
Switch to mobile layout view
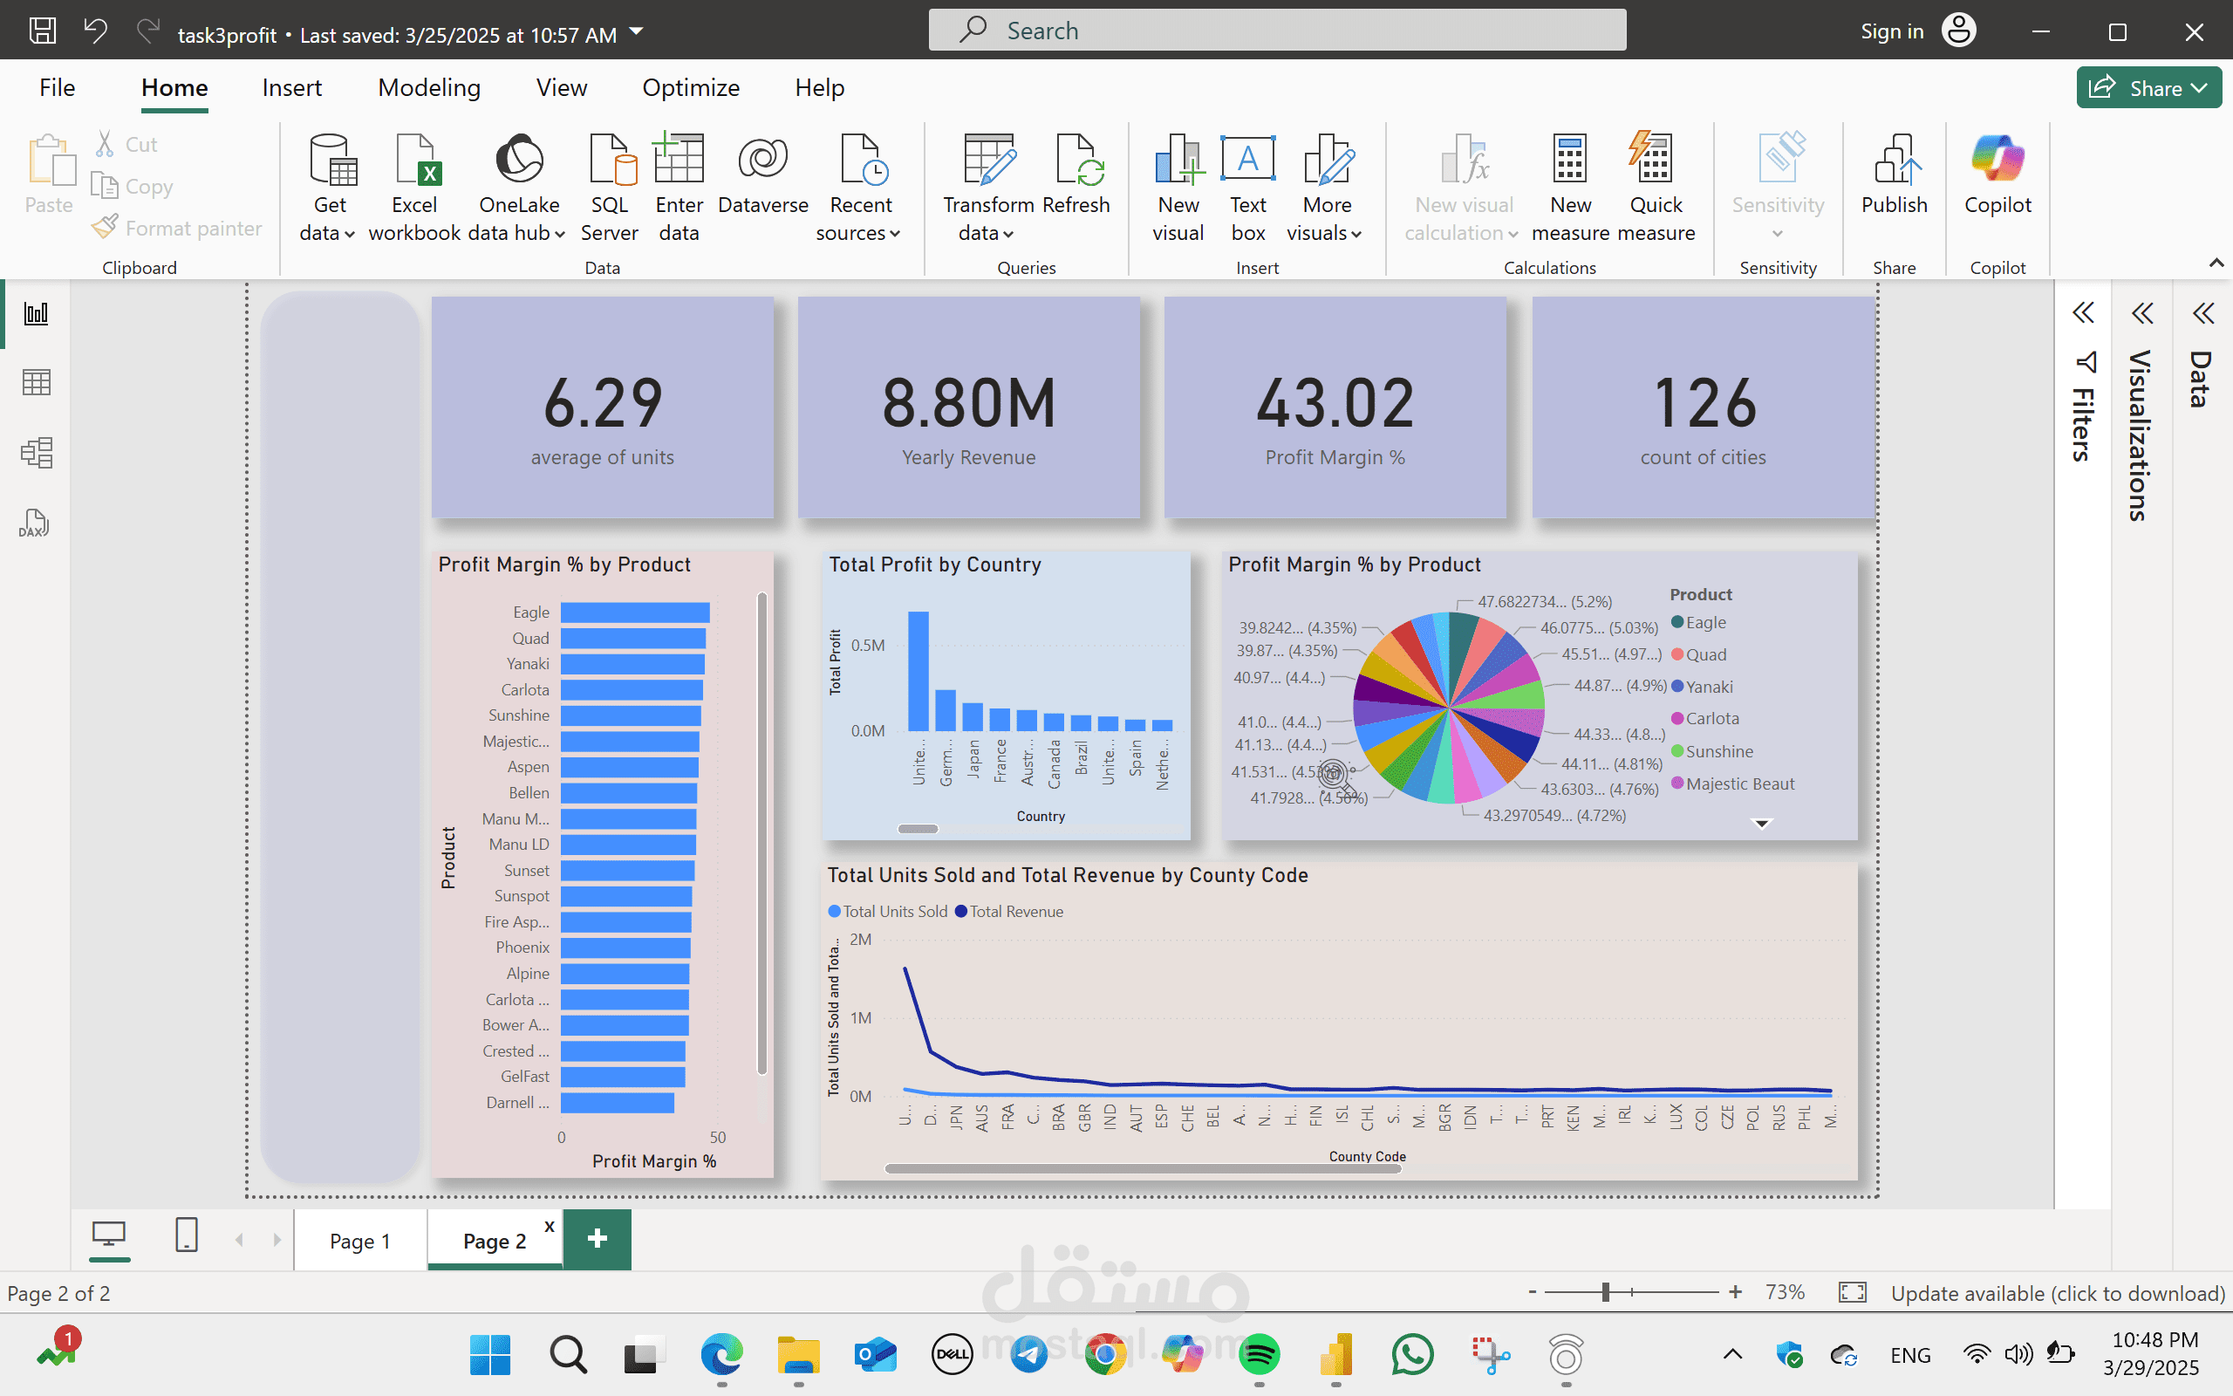187,1235
